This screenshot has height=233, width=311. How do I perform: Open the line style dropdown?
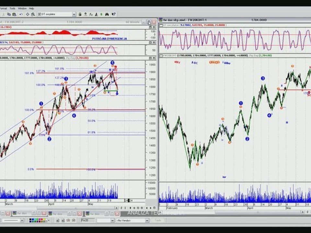(x=22, y=220)
